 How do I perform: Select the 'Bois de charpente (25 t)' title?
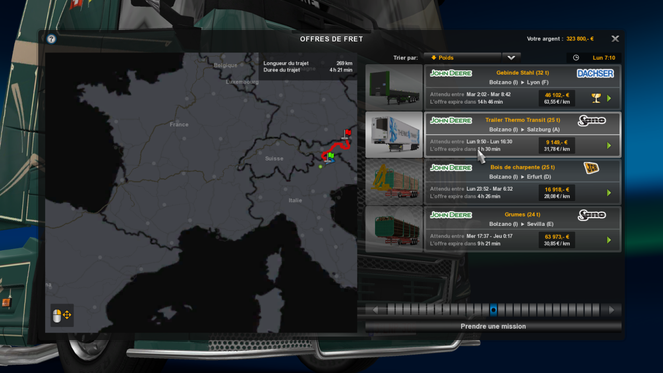(x=523, y=167)
